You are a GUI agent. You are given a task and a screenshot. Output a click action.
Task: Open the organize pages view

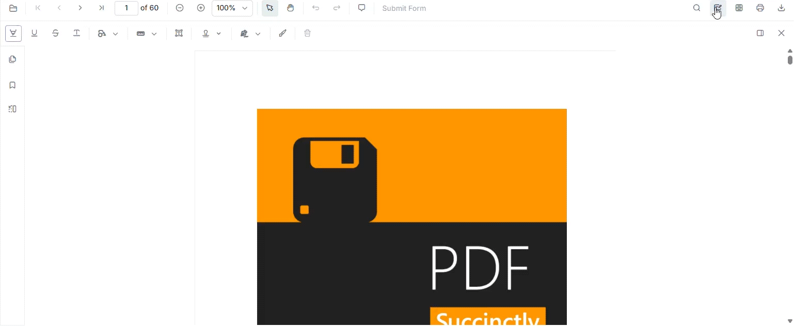point(739,8)
